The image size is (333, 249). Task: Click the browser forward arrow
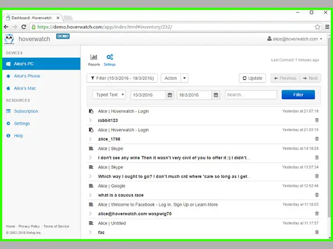(14, 27)
